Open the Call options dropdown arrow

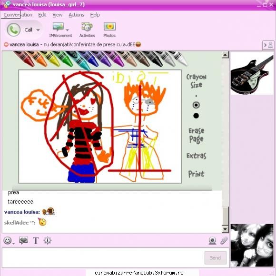[38, 30]
